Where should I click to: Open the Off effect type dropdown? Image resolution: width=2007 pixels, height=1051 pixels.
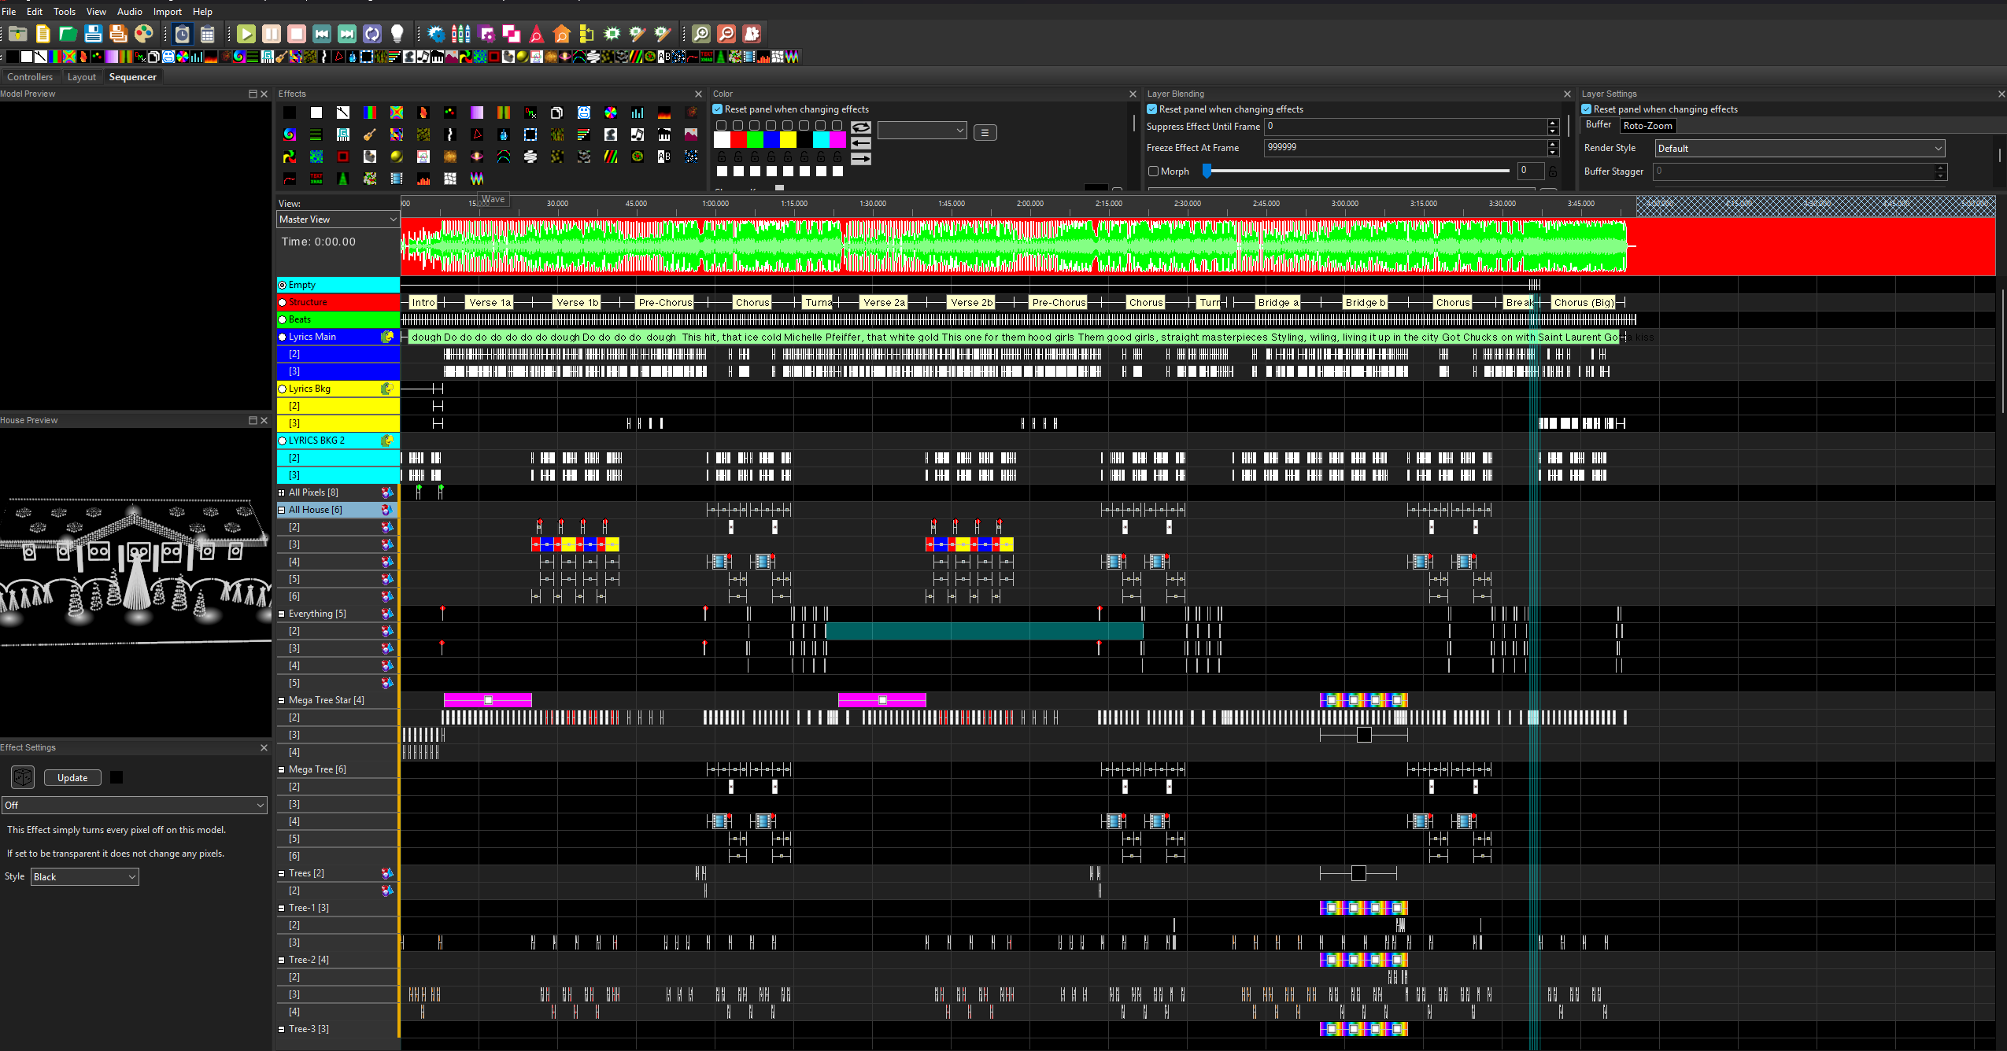(135, 805)
